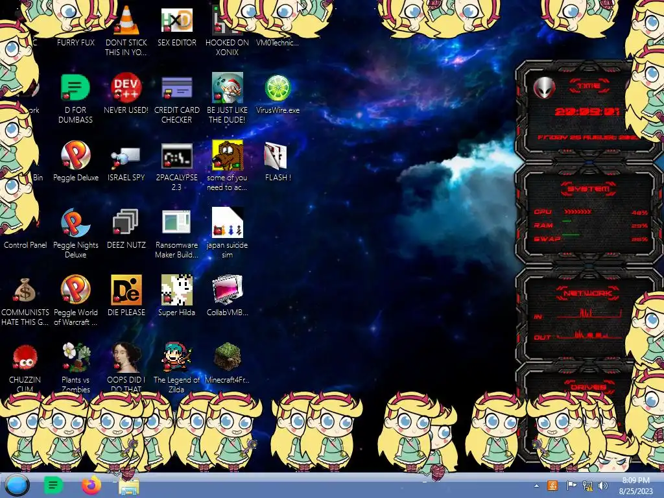Image resolution: width=664 pixels, height=498 pixels.
Task: Open File Explorer taskbar icon
Action: pos(129,487)
